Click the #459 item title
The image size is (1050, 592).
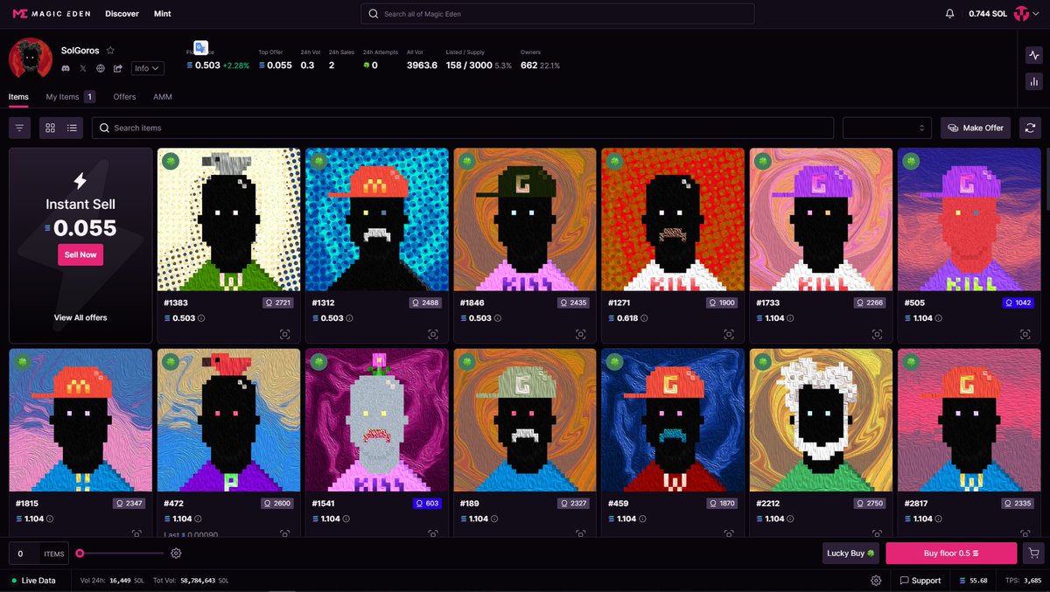coord(618,504)
